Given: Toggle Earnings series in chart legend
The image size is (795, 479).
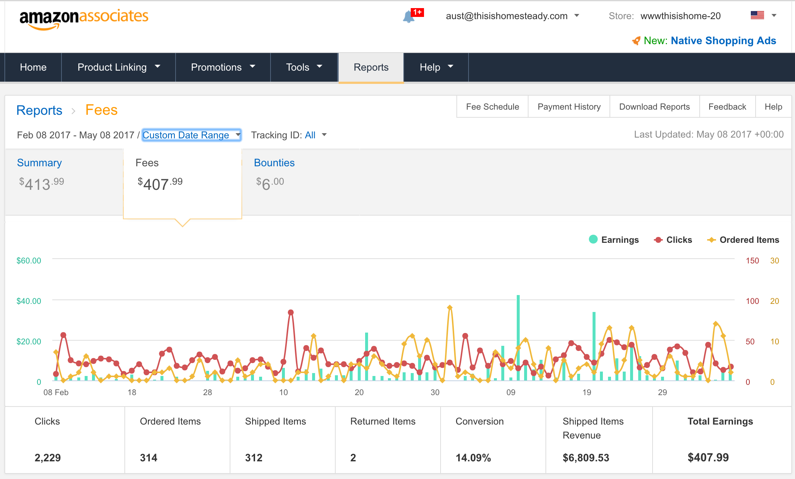Looking at the screenshot, I should click(x=614, y=240).
